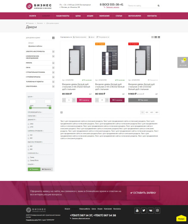Expand the Электроинструменты category arrow
The height and width of the screenshot is (224, 188).
[53, 52]
